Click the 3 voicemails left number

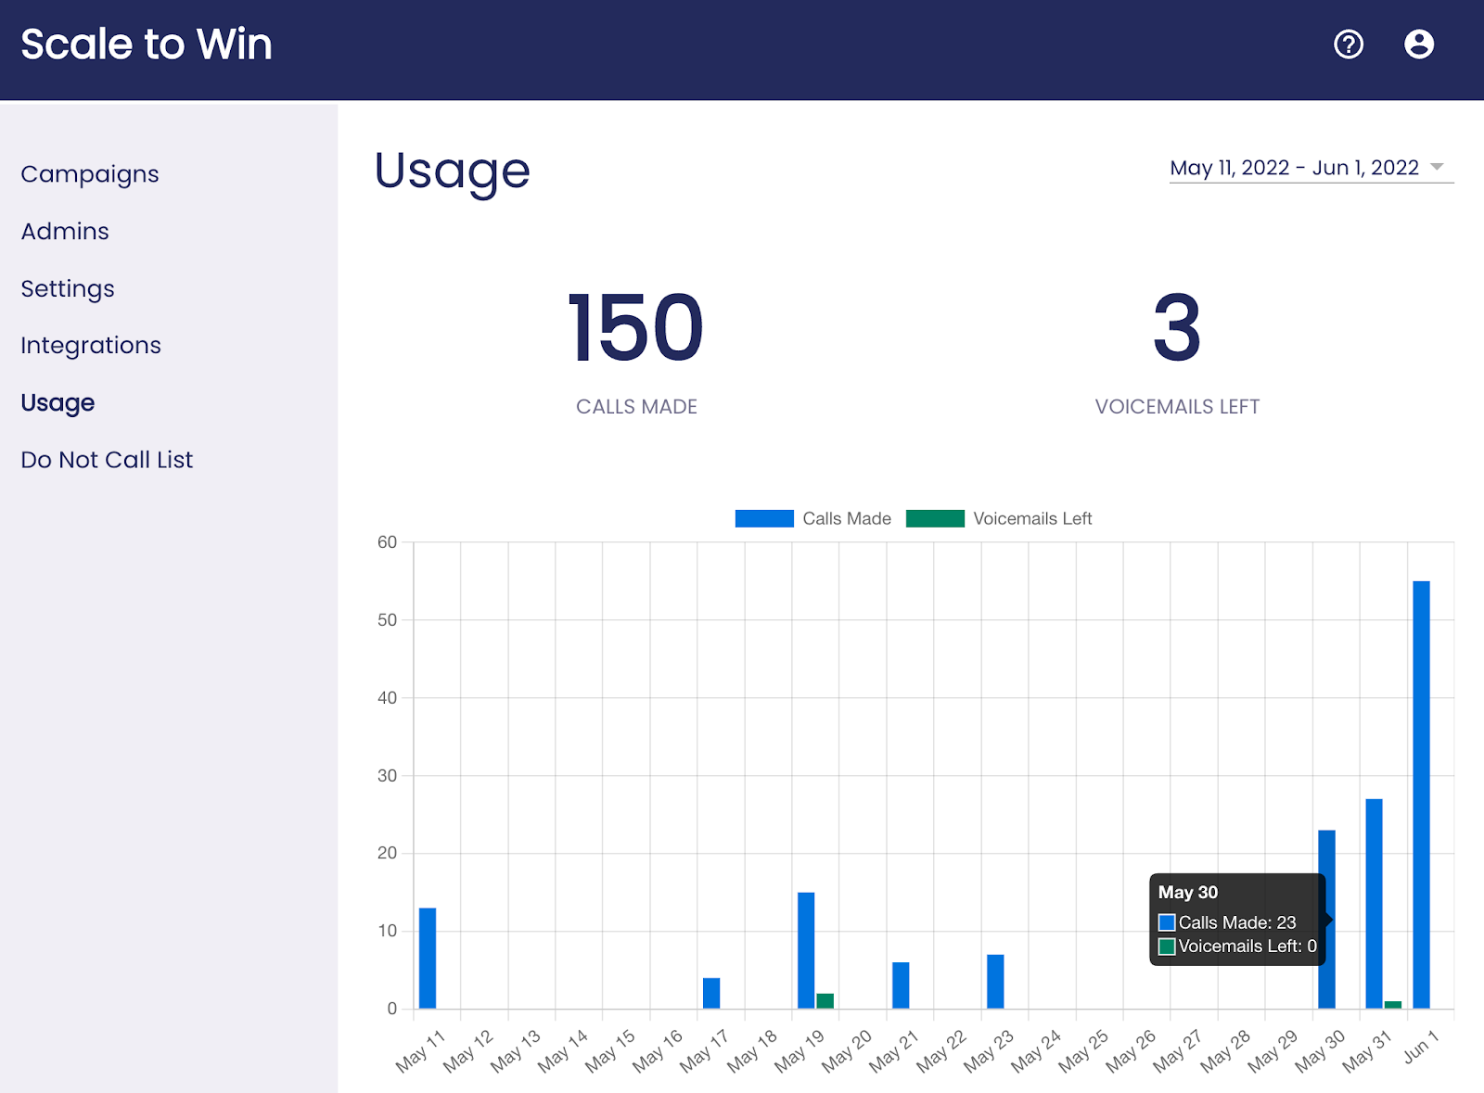(1177, 327)
